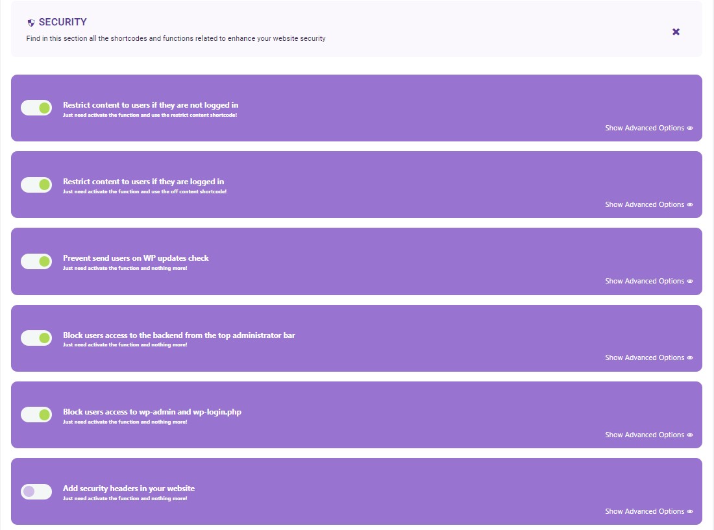Image resolution: width=714 pixels, height=530 pixels.
Task: Reveal advanced options for wp-admin and wp-login.php
Action: tap(649, 435)
